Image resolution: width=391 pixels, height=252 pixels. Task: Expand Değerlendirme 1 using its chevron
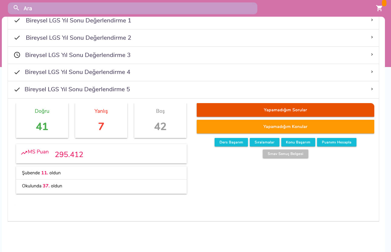coord(372,20)
